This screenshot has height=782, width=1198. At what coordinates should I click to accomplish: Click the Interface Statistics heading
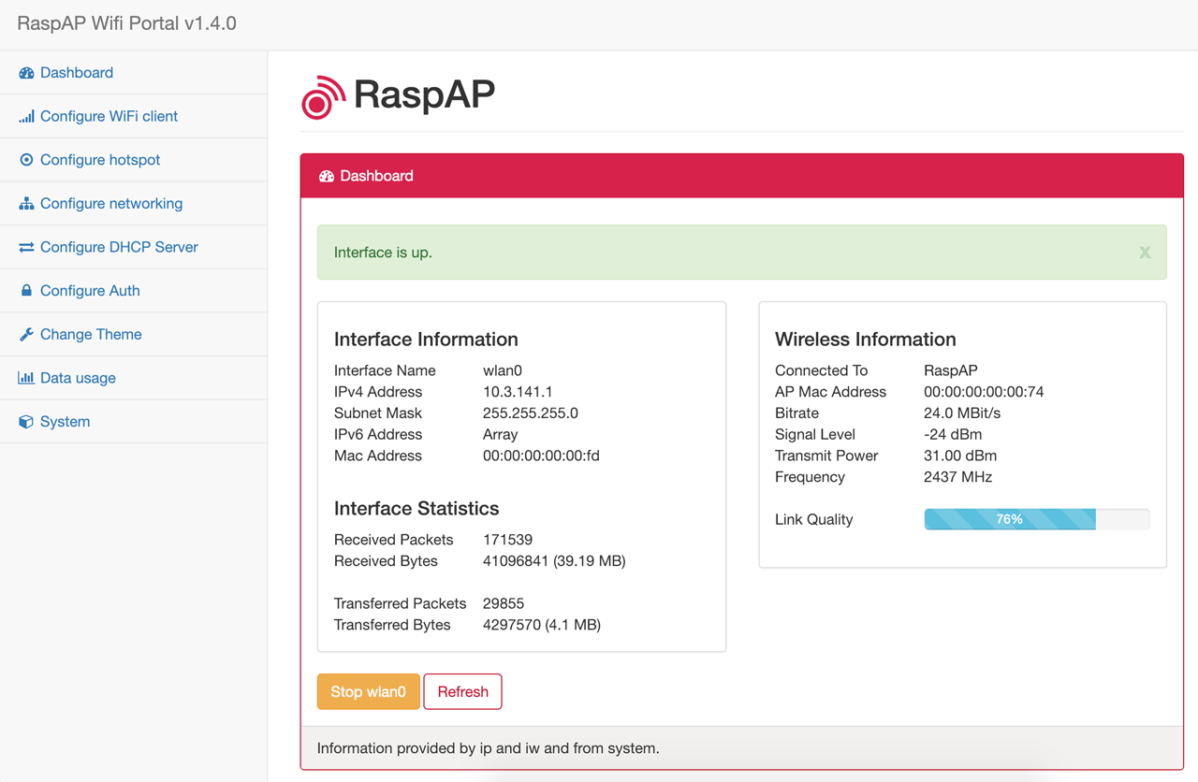(x=416, y=509)
